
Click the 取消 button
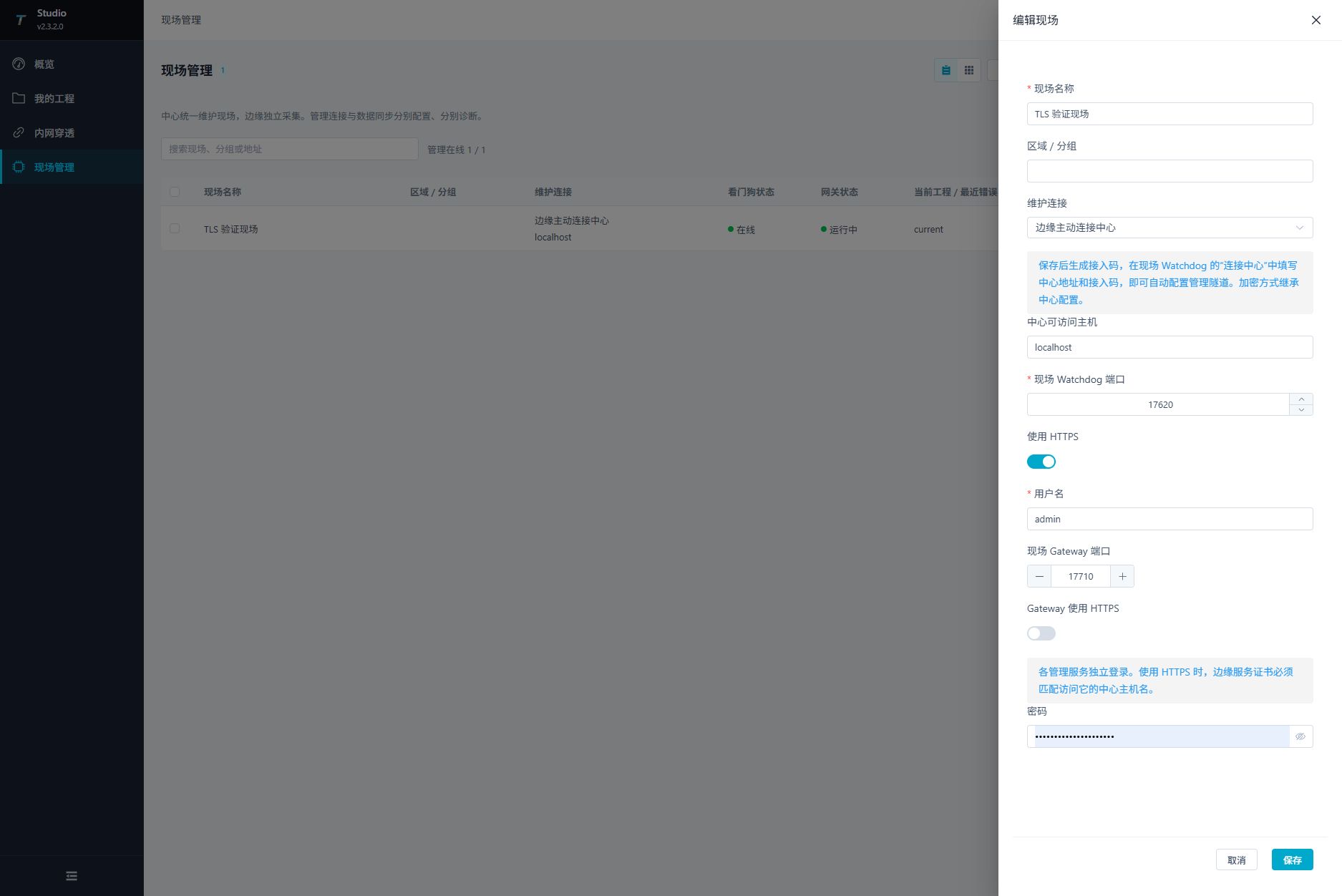click(x=1236, y=860)
